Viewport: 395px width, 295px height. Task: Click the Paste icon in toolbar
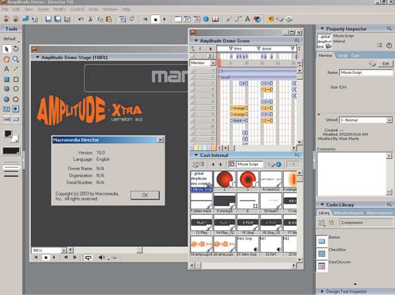point(109,19)
